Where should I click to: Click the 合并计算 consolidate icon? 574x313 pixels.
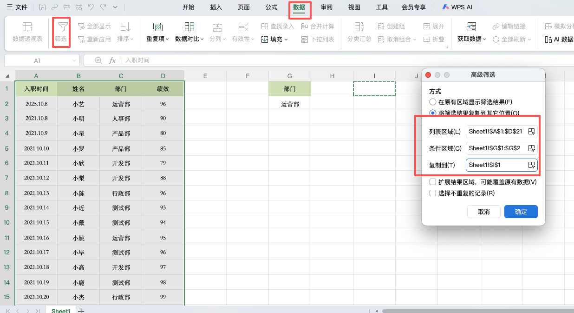305,27
